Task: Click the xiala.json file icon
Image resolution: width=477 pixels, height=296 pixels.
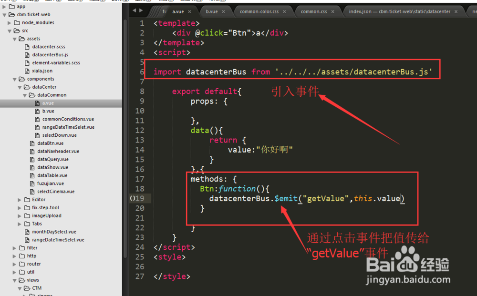Action: (x=27, y=71)
